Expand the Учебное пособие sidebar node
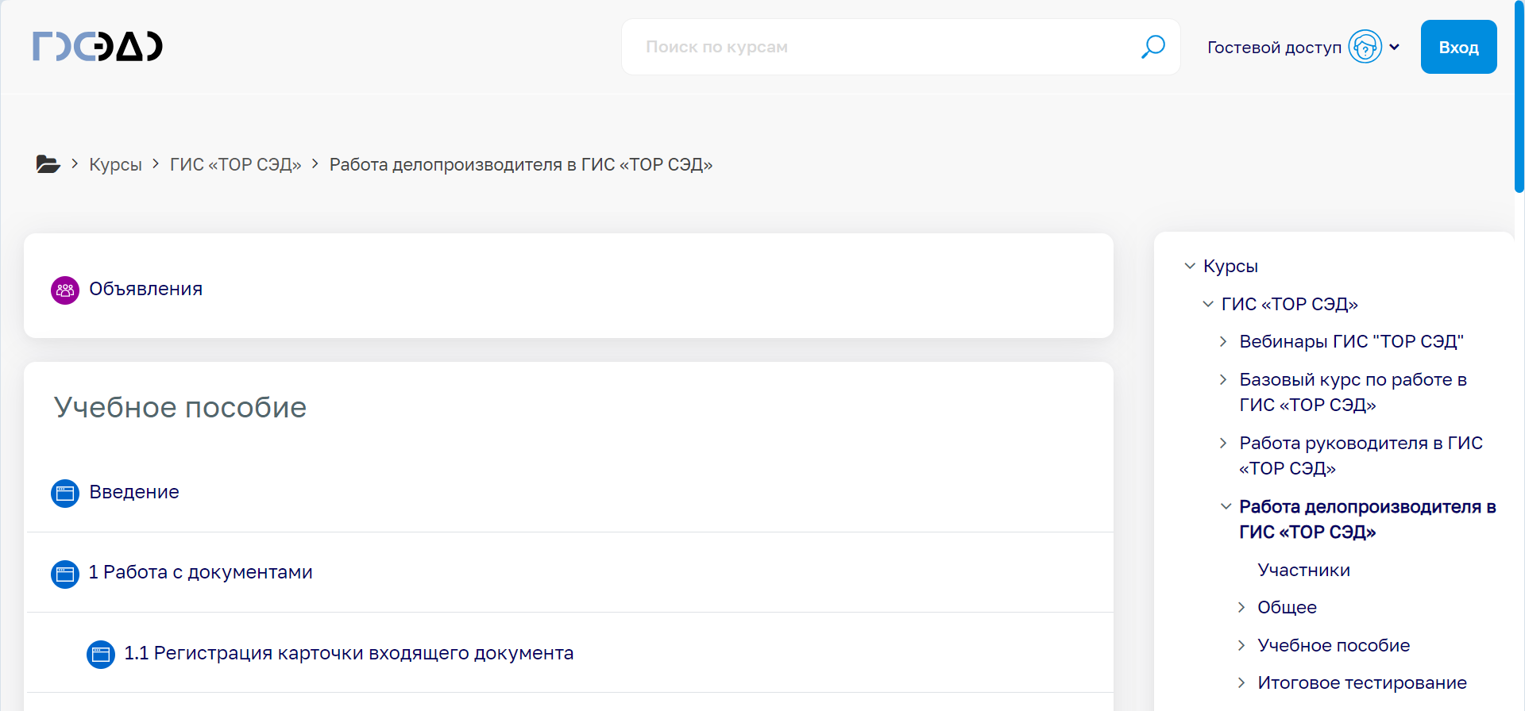The height and width of the screenshot is (711, 1525). (1242, 645)
